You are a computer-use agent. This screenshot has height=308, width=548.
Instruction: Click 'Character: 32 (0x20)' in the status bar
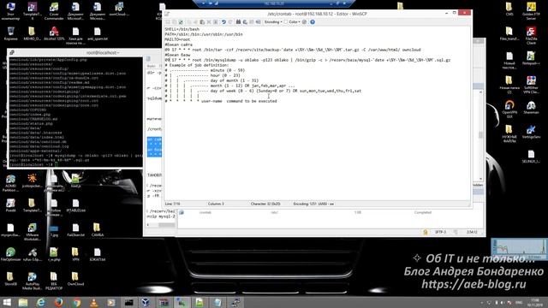point(265,204)
